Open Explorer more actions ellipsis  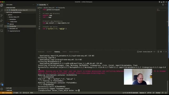coord(34,5)
